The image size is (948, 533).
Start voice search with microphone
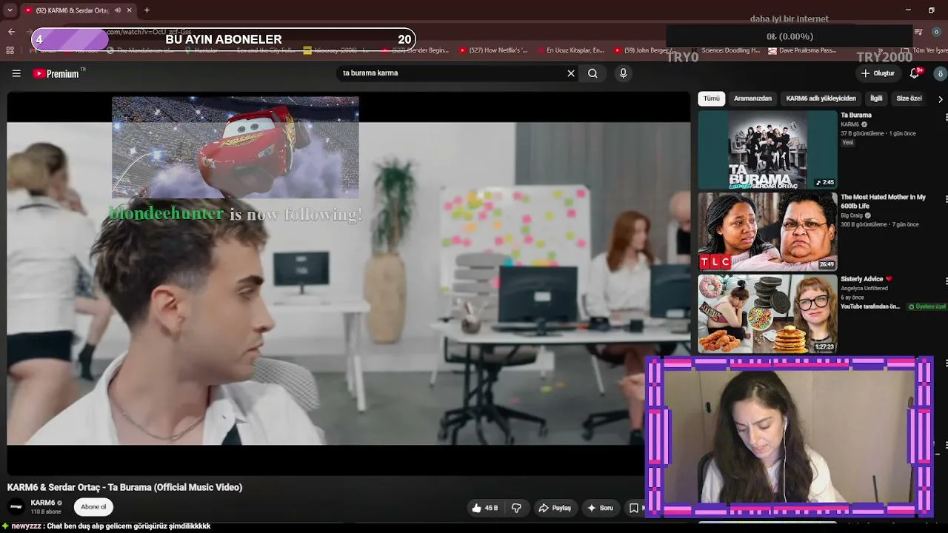click(x=623, y=73)
